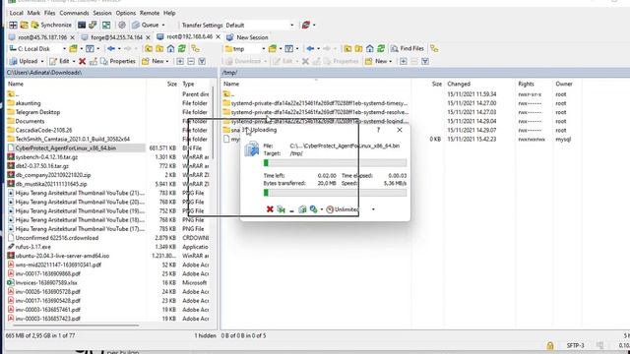Go to local root directory icon
This screenshot has width=630, height=354.
pyautogui.click(x=159, y=48)
